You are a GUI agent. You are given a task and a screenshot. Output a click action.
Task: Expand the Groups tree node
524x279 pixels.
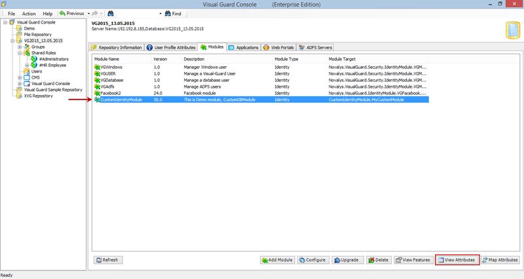coord(20,46)
